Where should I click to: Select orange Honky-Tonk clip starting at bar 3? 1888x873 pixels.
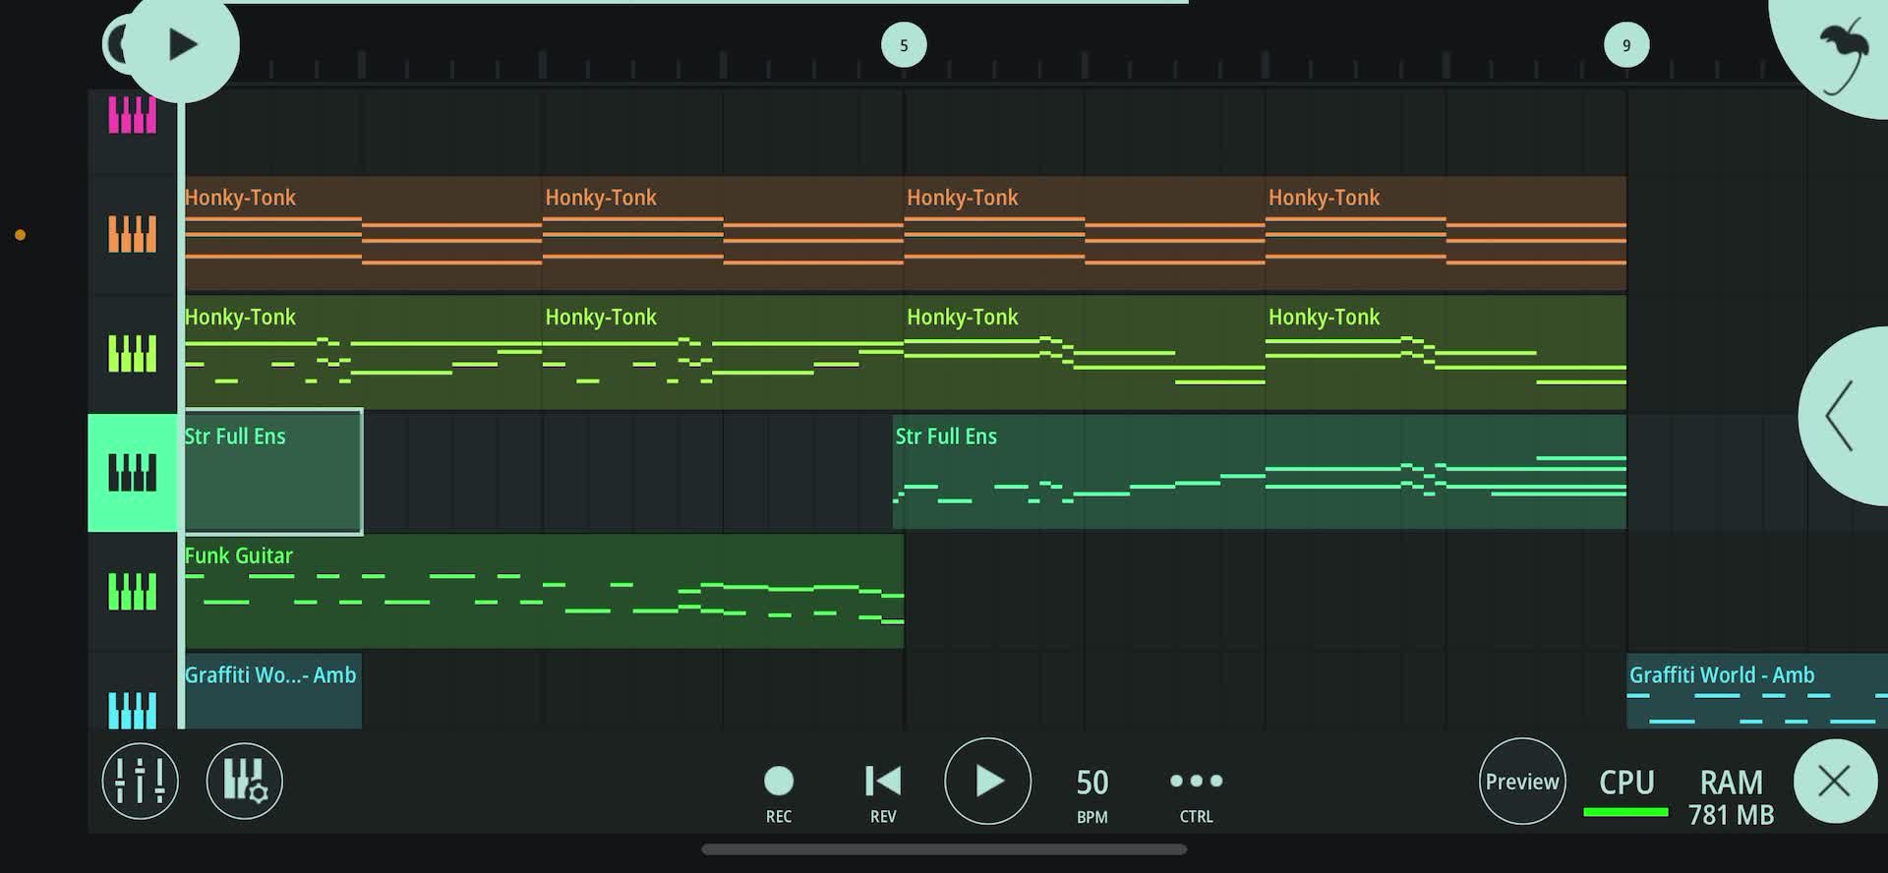723,233
